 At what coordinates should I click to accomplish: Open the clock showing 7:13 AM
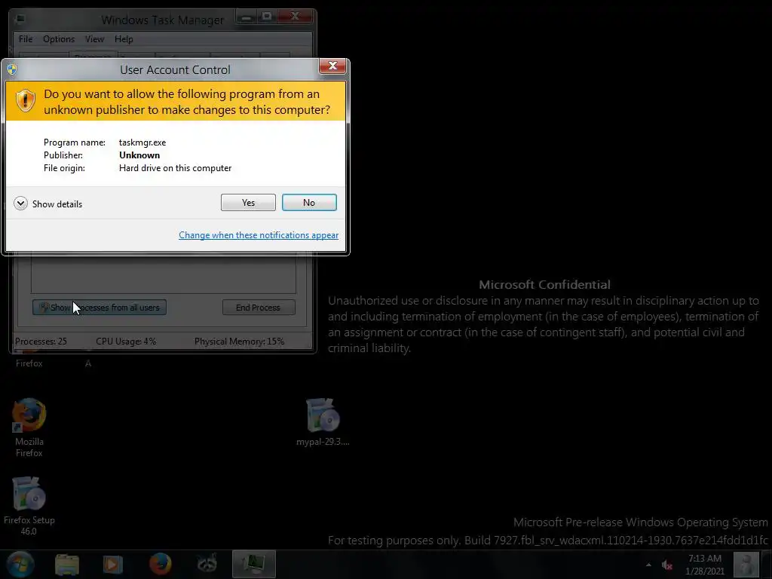tap(705, 565)
